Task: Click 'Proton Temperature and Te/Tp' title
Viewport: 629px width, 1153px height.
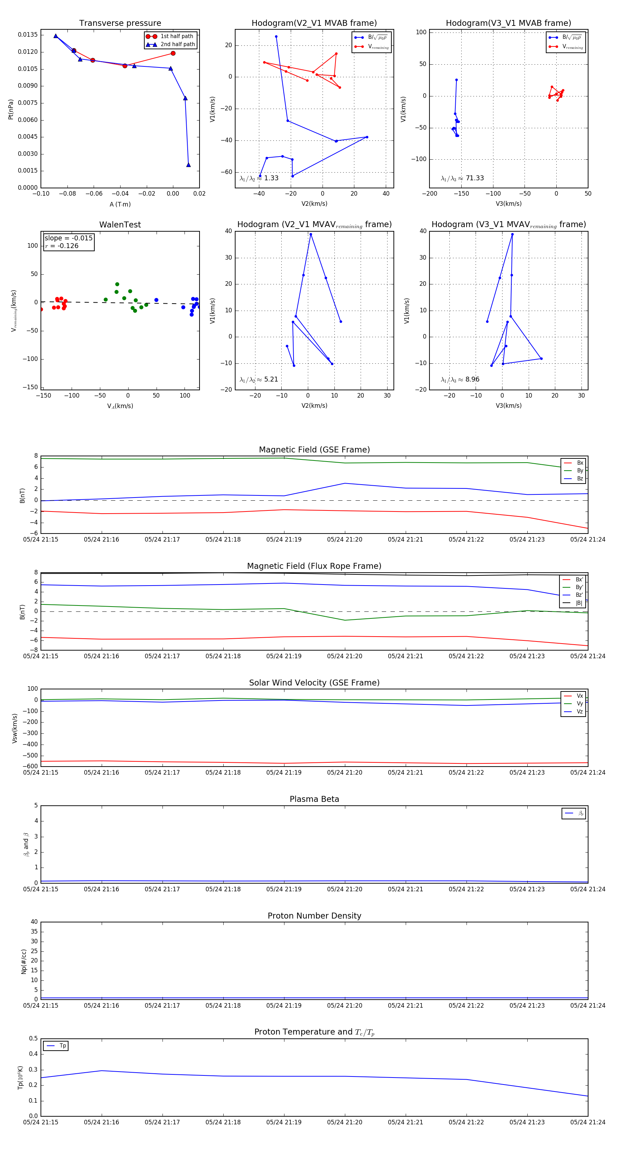Action: click(x=314, y=1032)
